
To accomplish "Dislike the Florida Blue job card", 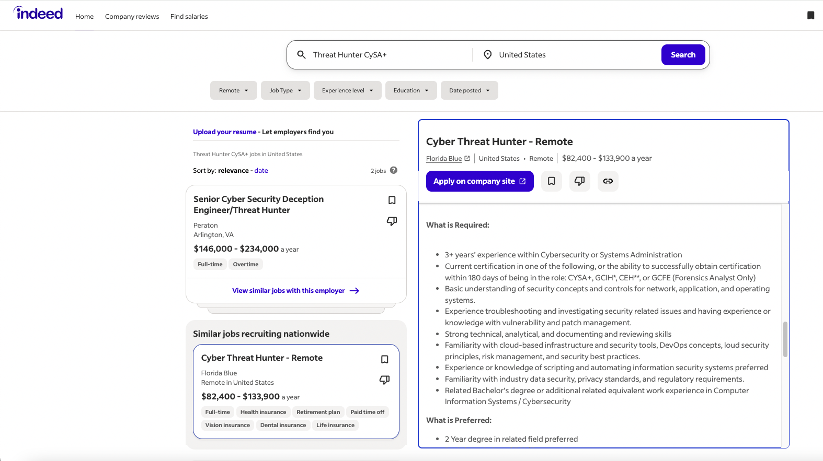I will [x=384, y=380].
